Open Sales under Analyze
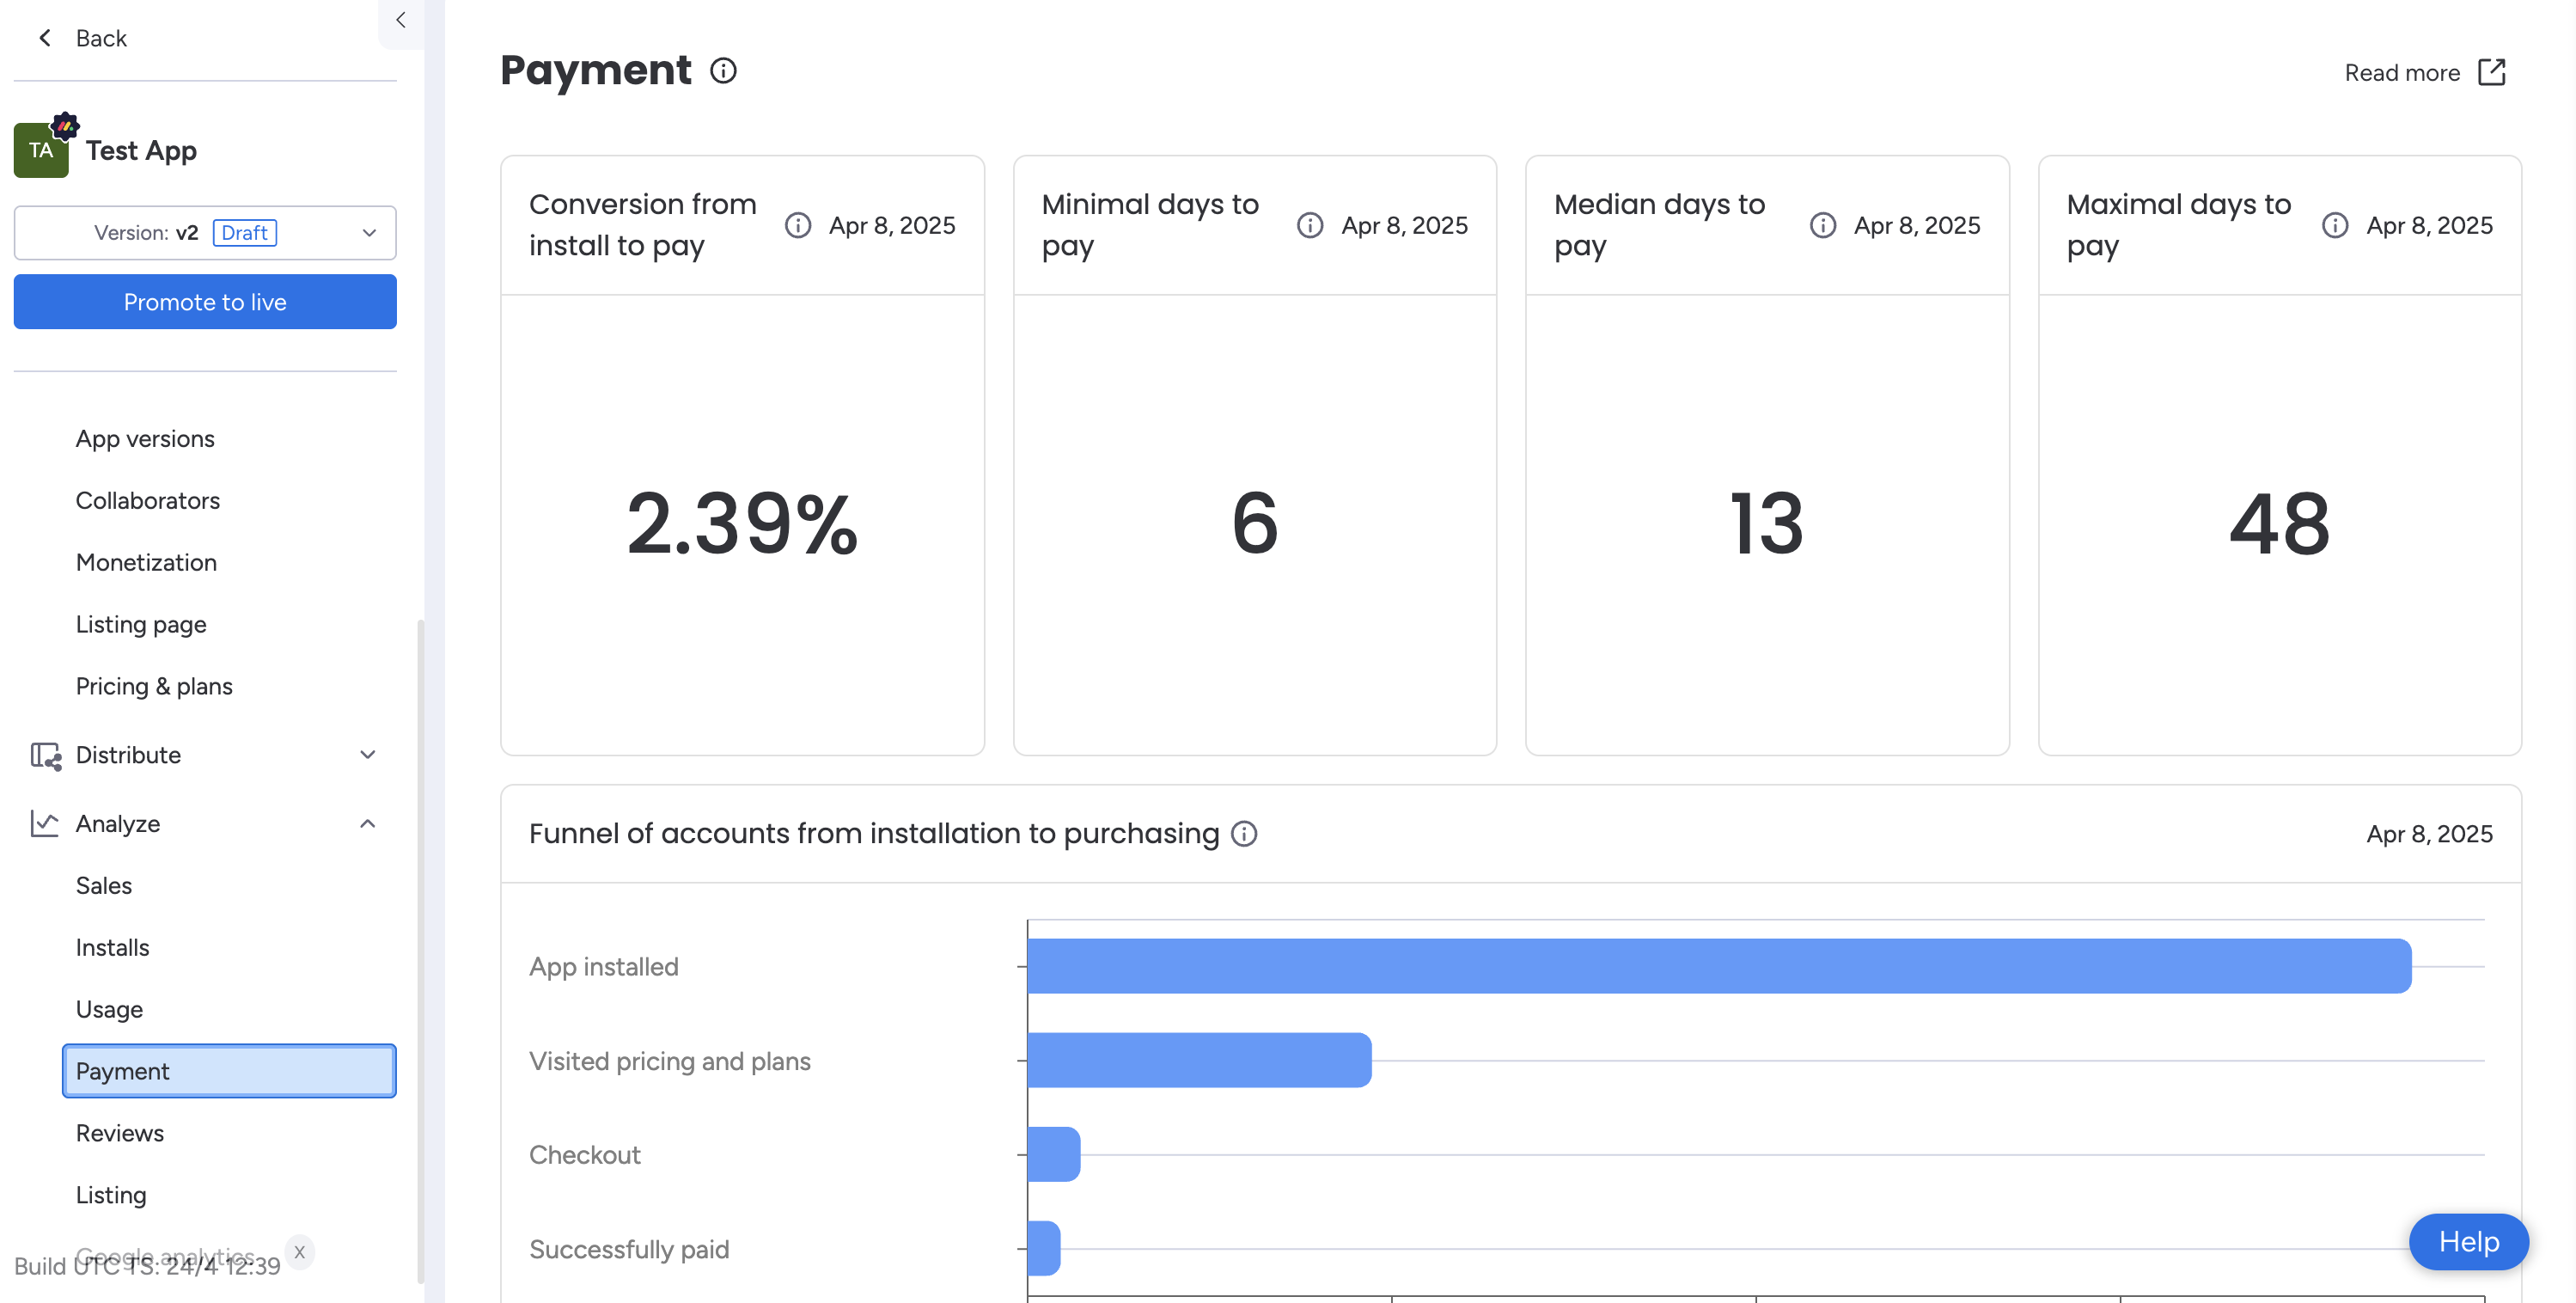 click(104, 885)
